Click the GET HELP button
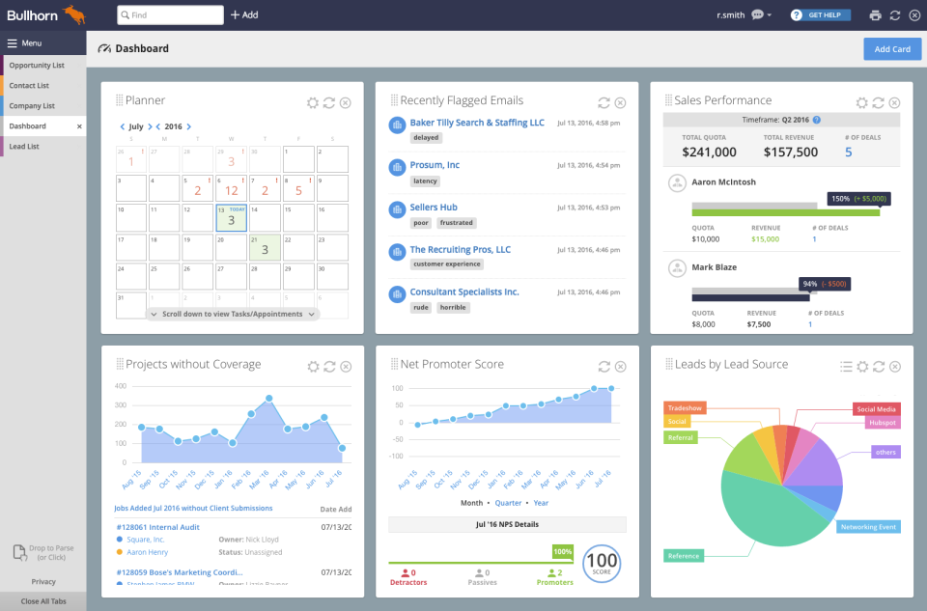Image resolution: width=927 pixels, height=611 pixels. (x=820, y=14)
